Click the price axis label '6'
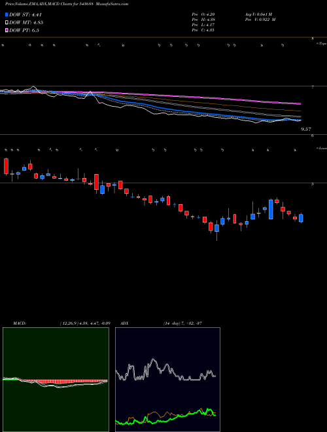 (x=313, y=136)
